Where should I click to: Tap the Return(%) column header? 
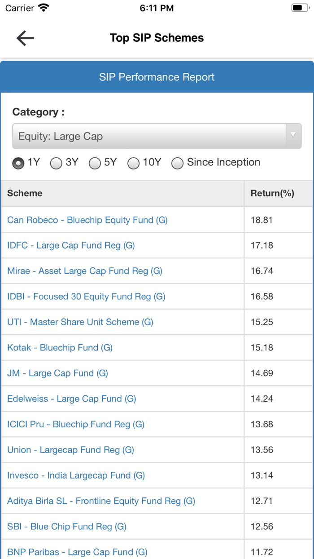[x=272, y=193]
